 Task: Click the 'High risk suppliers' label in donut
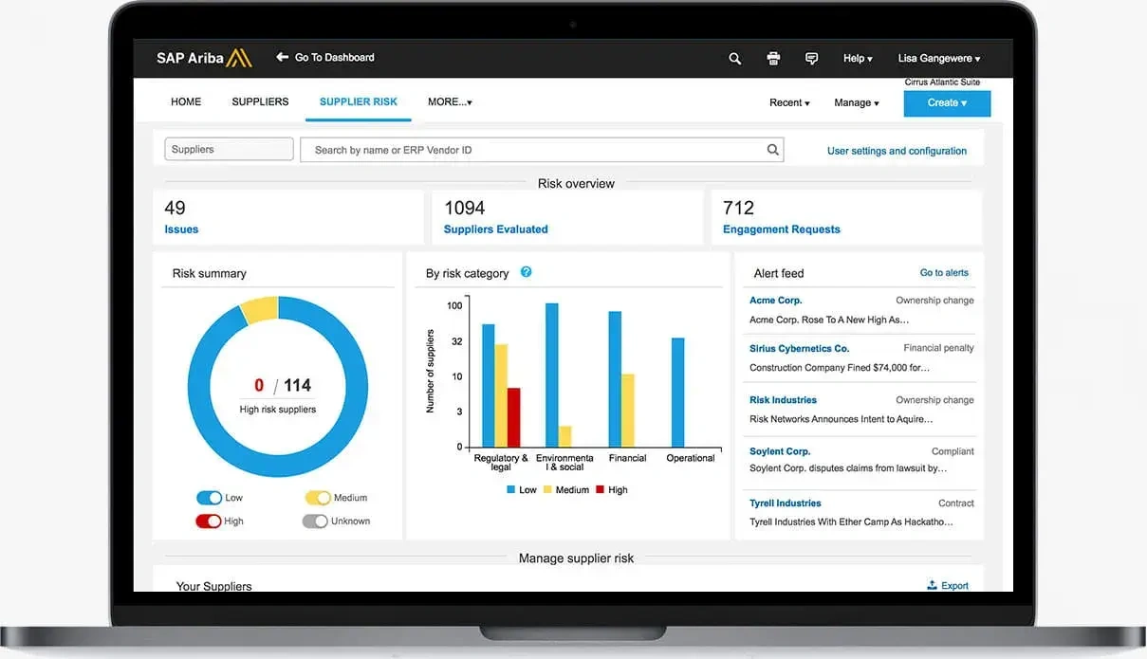tap(278, 410)
